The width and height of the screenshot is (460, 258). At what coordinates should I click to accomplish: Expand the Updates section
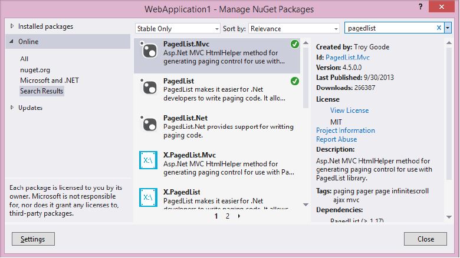pyautogui.click(x=12, y=108)
